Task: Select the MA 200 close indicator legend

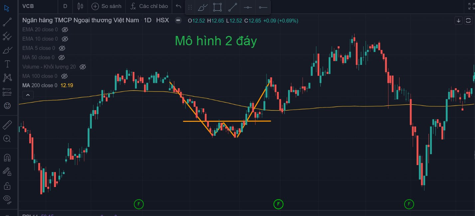Action: pos(40,86)
